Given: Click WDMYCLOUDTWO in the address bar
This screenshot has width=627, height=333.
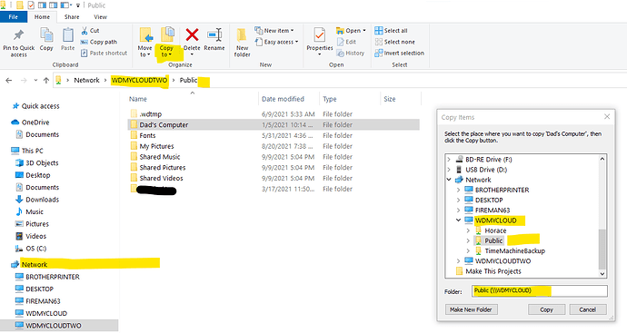Looking at the screenshot, I should click(x=139, y=80).
